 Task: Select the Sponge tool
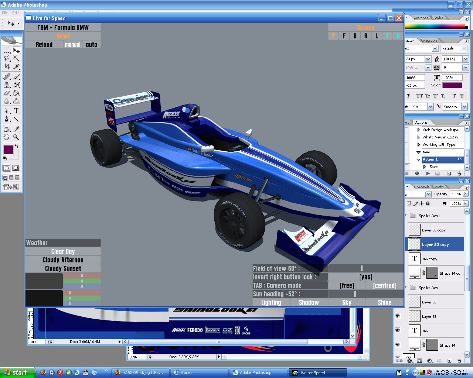pyautogui.click(x=16, y=101)
